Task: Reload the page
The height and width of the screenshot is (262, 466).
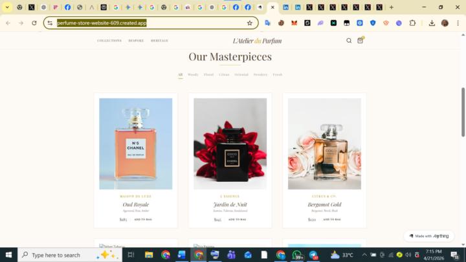Action: [x=34, y=23]
